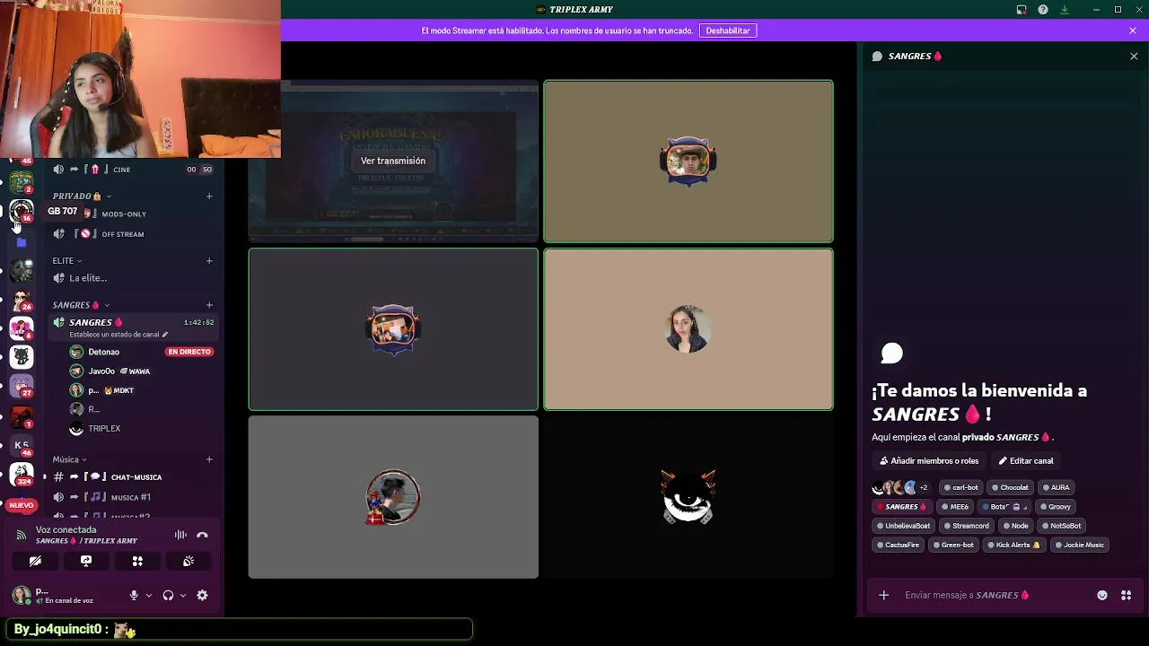Open Ver transmisión on the stream tile
Screen dimensions: 1149x646
393,161
